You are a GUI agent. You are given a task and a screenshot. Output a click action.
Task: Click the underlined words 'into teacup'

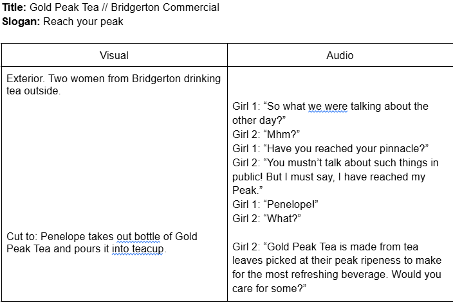pos(138,249)
